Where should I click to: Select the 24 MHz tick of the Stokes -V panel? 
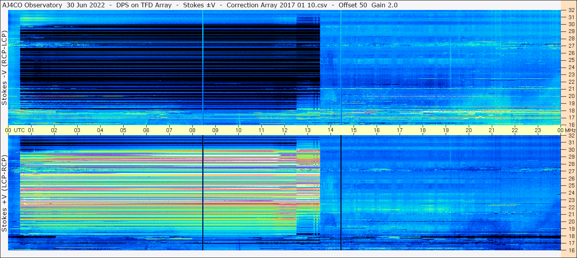pos(571,67)
